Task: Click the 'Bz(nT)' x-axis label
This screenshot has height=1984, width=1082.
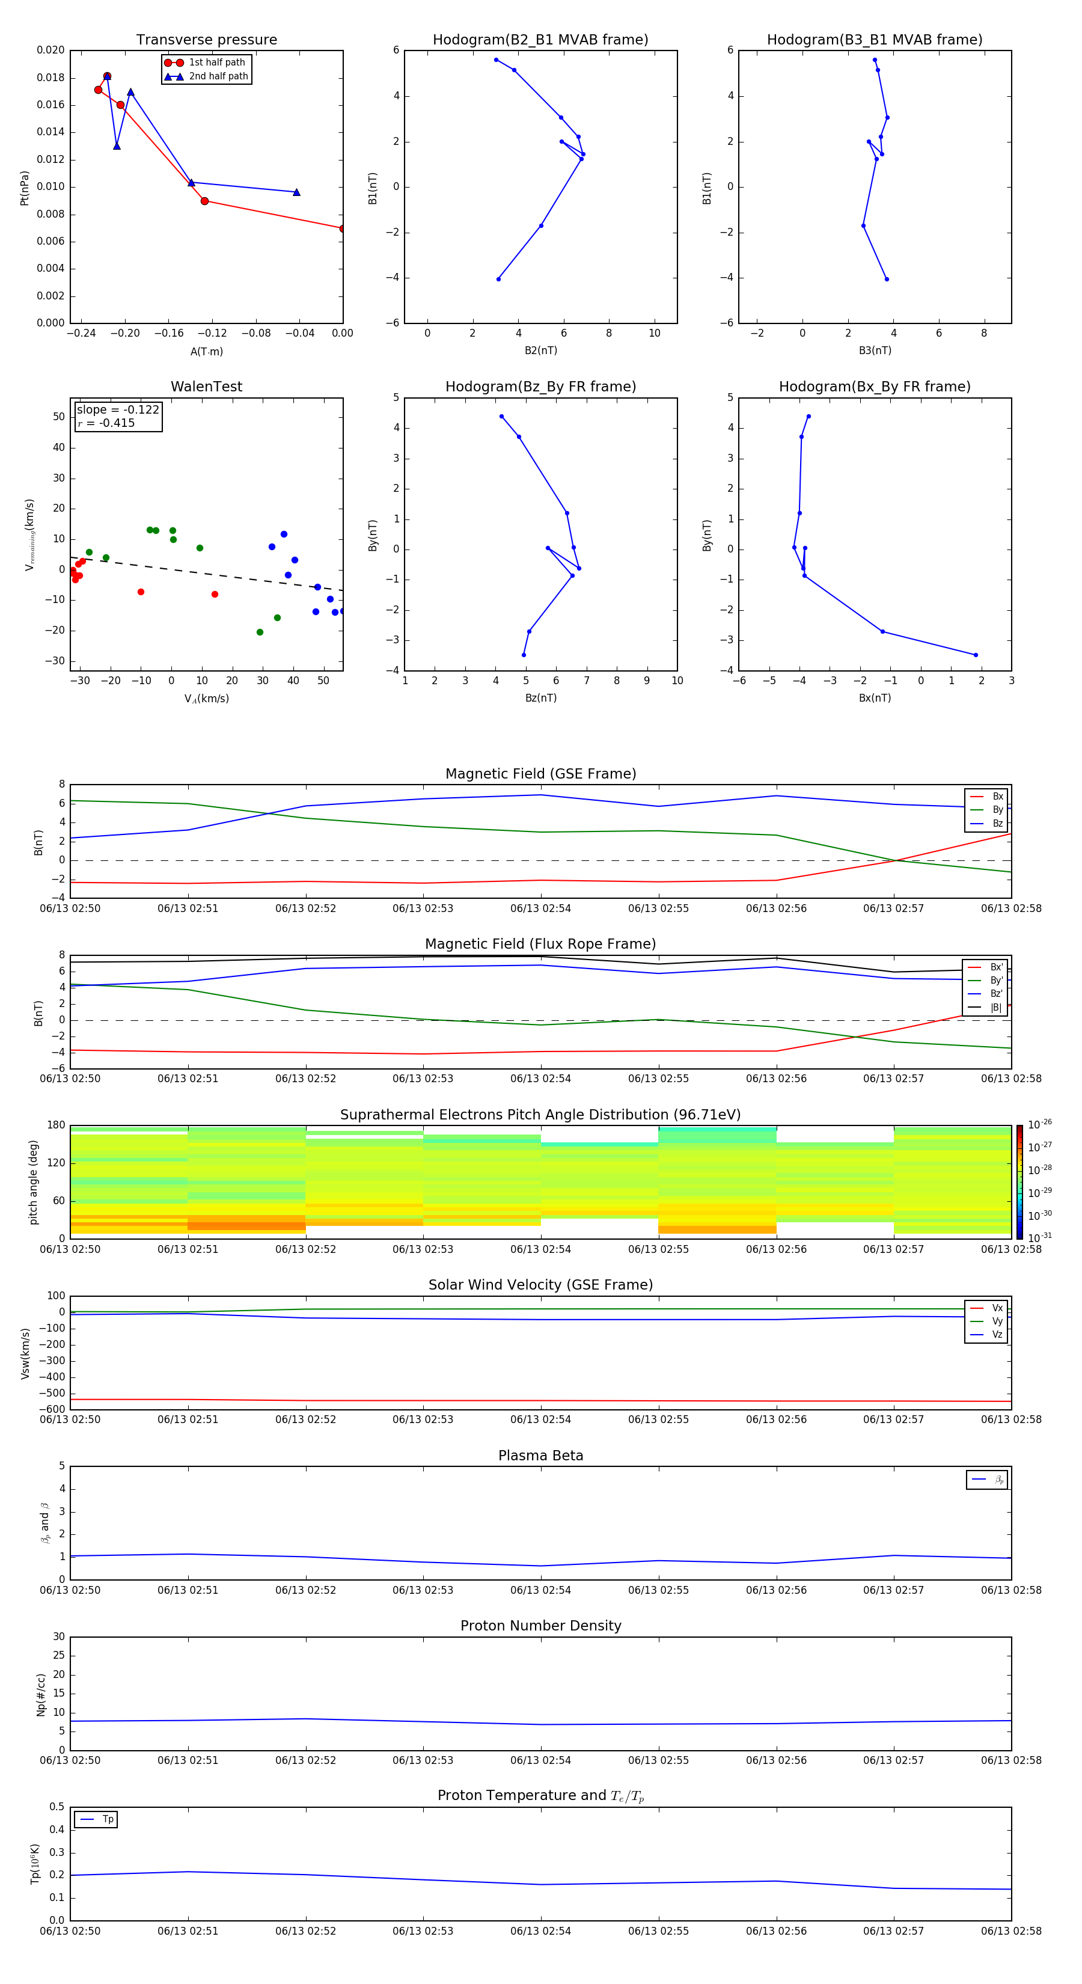Action: point(540,698)
